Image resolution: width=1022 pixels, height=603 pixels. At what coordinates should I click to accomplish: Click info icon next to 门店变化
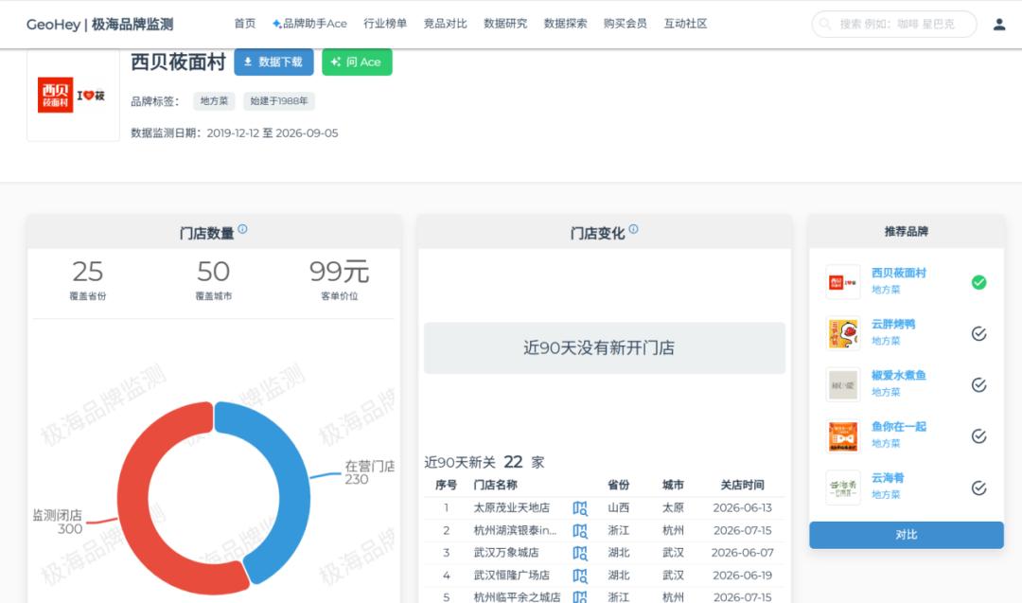pos(633,229)
